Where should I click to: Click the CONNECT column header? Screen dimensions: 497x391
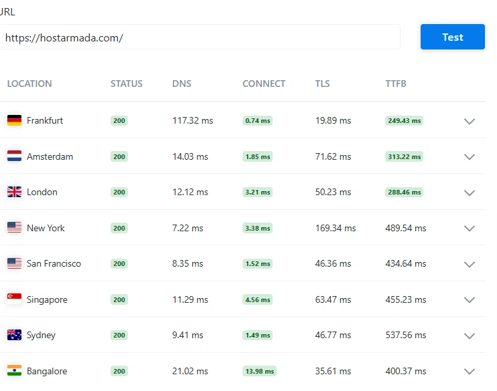(x=264, y=84)
